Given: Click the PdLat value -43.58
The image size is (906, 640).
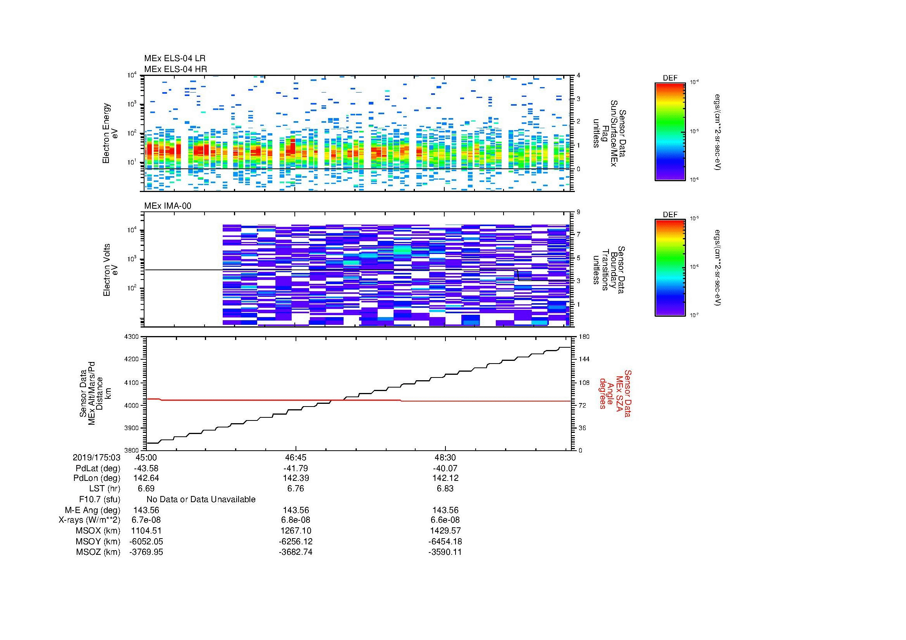Looking at the screenshot, I should pyautogui.click(x=146, y=468).
